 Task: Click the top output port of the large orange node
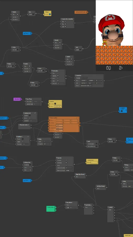click(x=80, y=123)
